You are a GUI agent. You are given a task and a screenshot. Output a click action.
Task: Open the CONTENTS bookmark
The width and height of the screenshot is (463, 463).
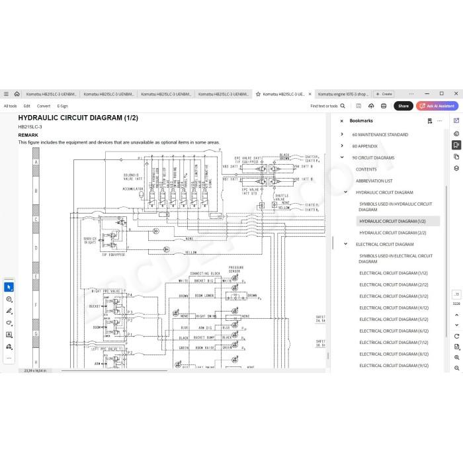(366, 169)
